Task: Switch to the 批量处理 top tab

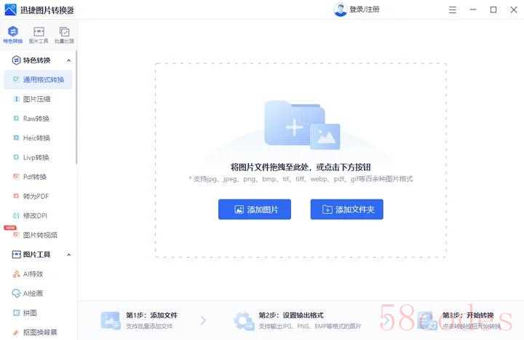Action: point(64,35)
